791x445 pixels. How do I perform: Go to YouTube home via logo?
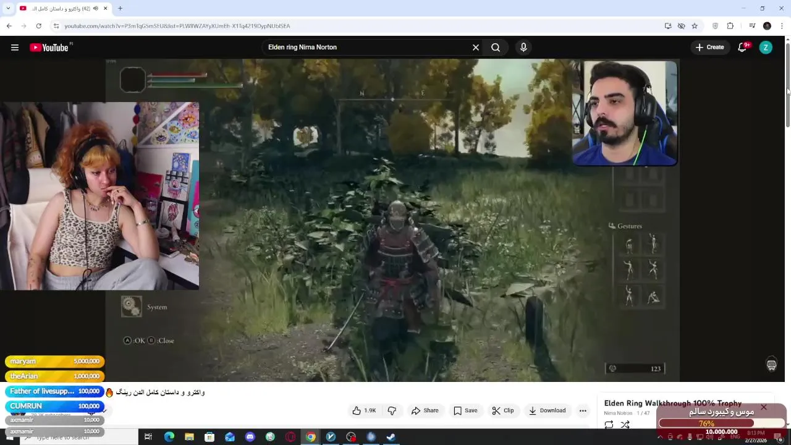(49, 48)
